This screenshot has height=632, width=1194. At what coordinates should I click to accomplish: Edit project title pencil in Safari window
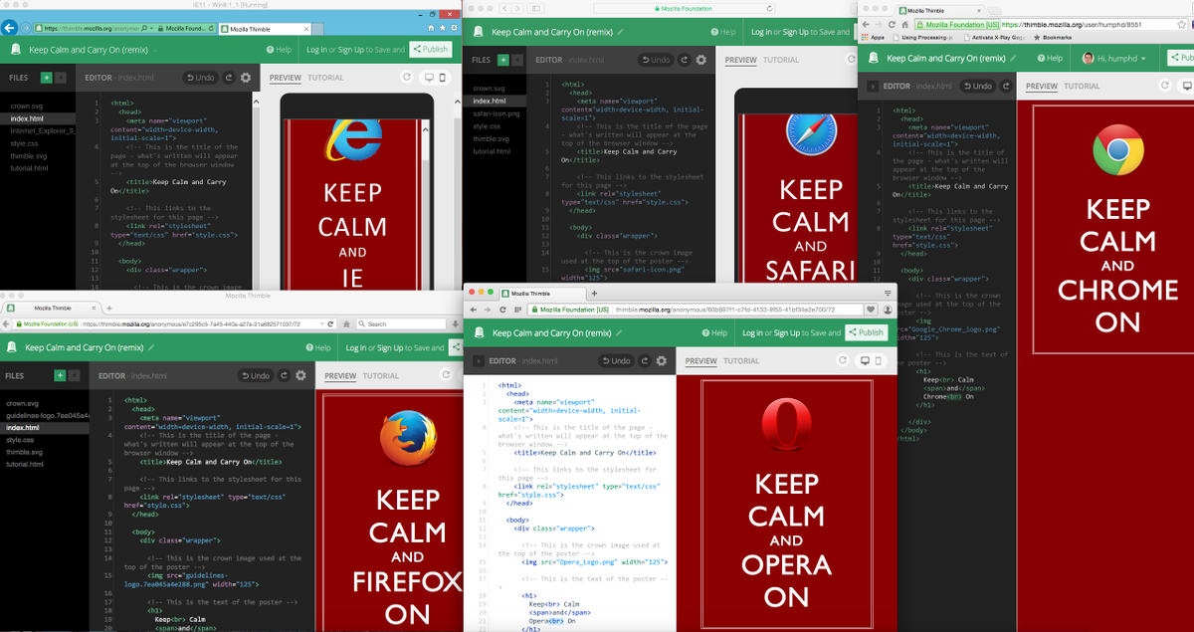pyautogui.click(x=622, y=32)
